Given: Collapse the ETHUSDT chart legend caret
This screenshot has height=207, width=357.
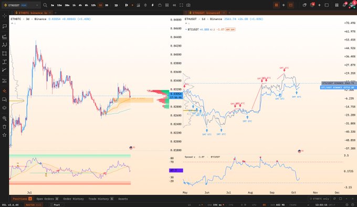Looking at the screenshot, I should click(x=186, y=23).
